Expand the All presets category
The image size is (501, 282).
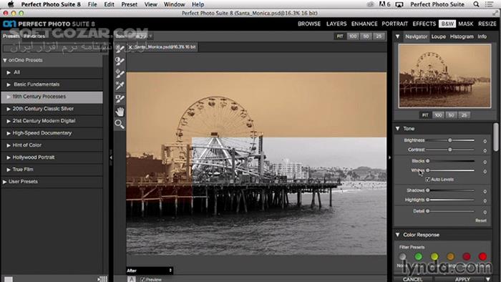pos(9,72)
